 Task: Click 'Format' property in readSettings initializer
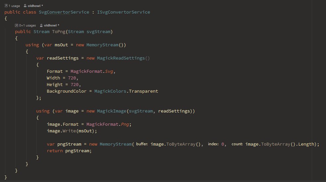[x=55, y=71]
